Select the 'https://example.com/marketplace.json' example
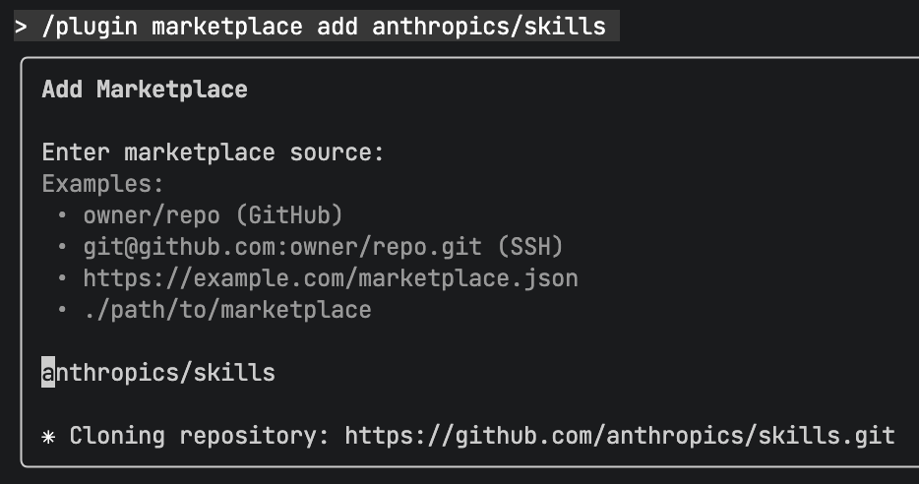 click(x=331, y=278)
